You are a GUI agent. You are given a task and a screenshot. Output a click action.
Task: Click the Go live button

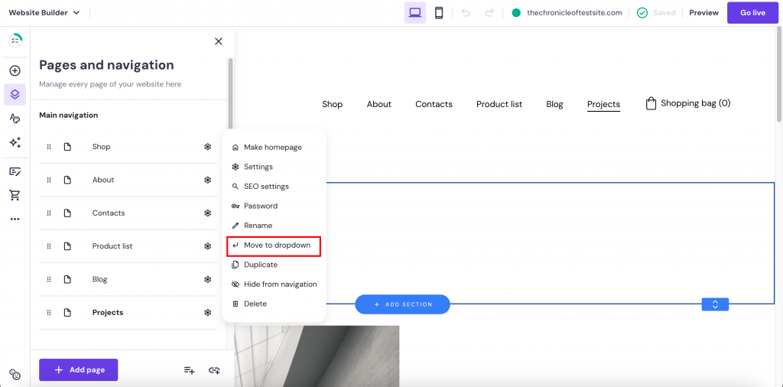tap(752, 13)
